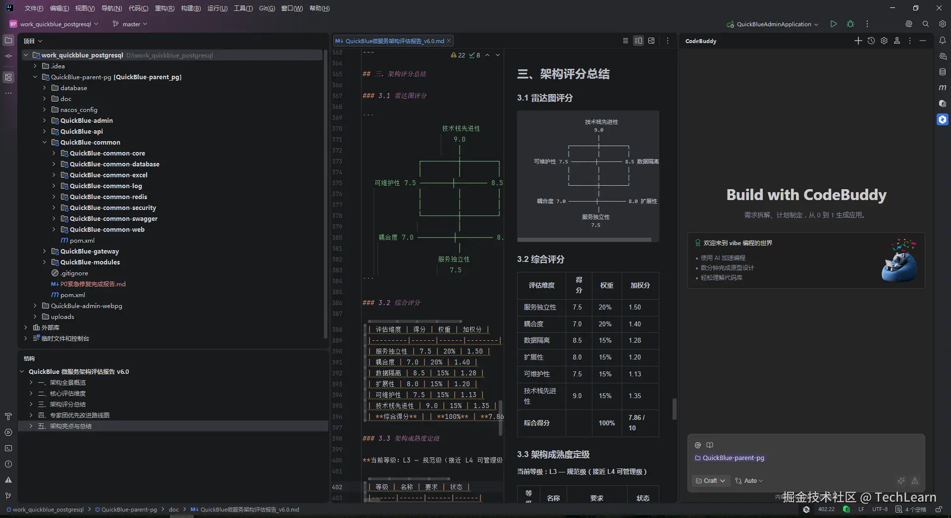Viewport: 951px width, 518px height.
Task: Click the book icon in CodeBuddy input
Action: click(x=710, y=445)
